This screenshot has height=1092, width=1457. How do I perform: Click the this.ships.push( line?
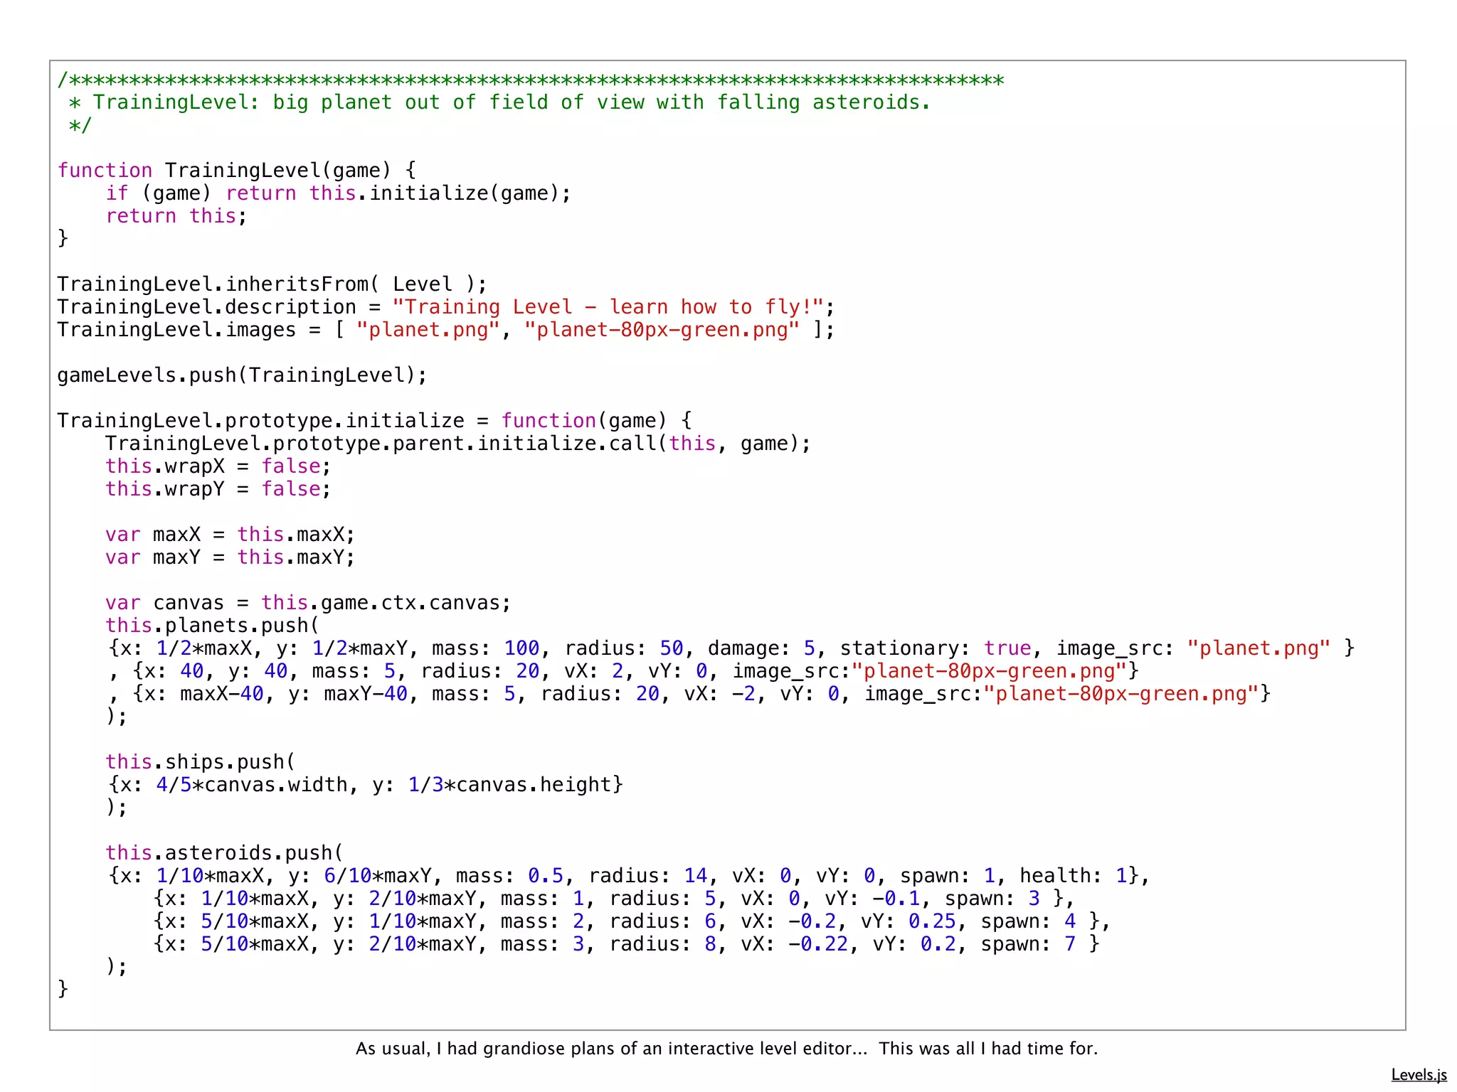pyautogui.click(x=200, y=762)
